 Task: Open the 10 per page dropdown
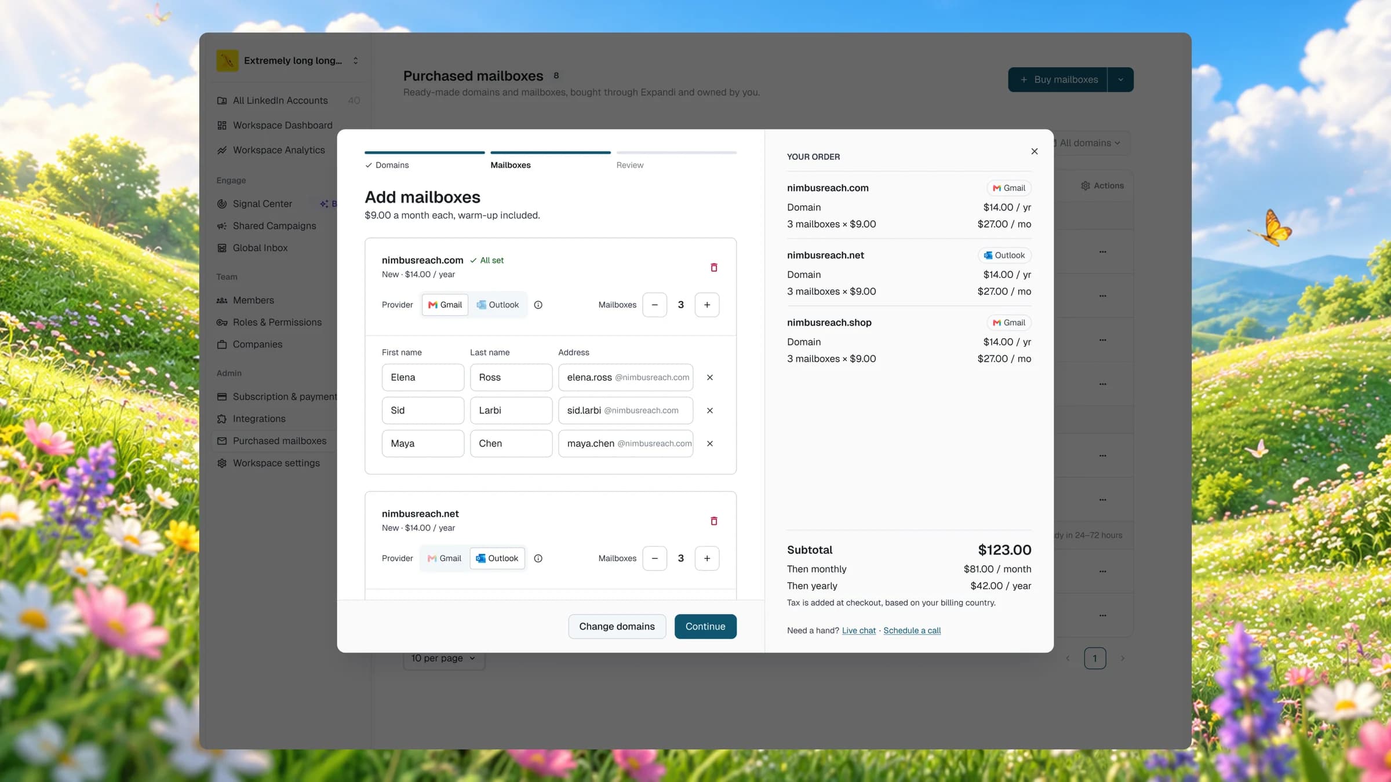pyautogui.click(x=443, y=658)
